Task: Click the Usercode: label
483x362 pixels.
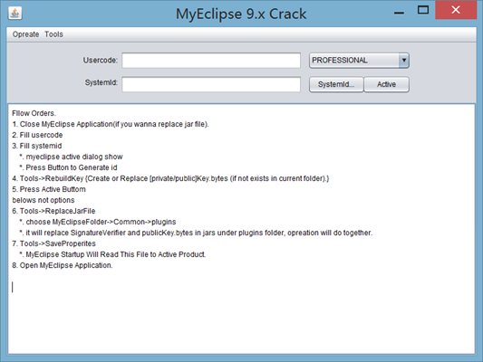Action: pyautogui.click(x=101, y=61)
